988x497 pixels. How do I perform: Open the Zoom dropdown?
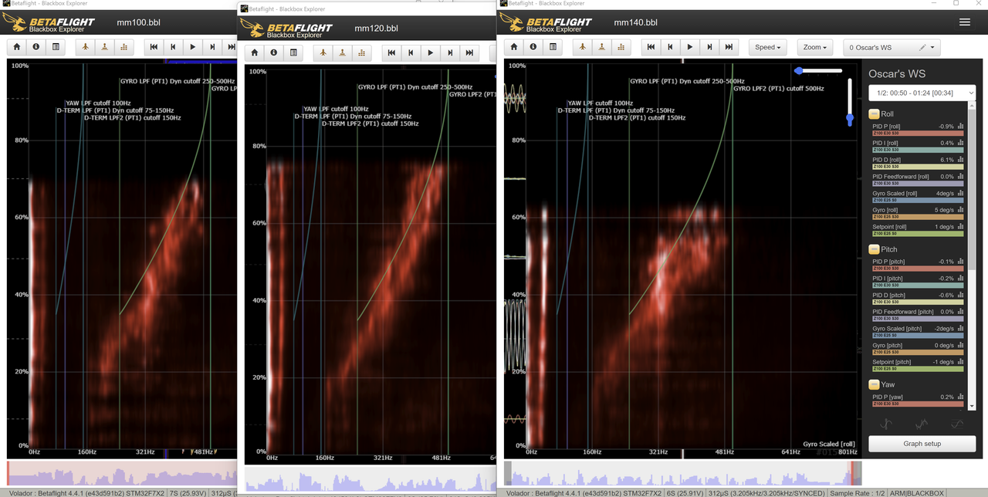[815, 47]
